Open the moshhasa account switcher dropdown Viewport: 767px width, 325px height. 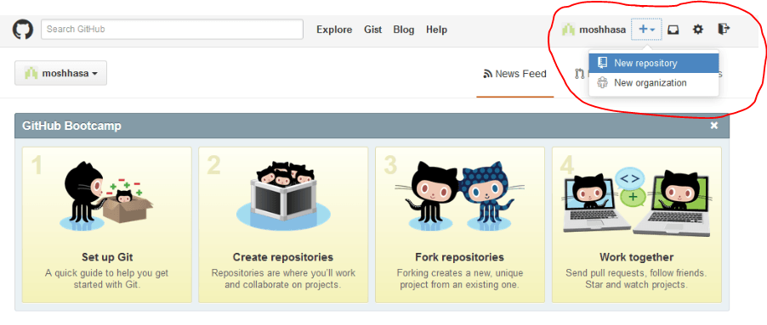(60, 73)
